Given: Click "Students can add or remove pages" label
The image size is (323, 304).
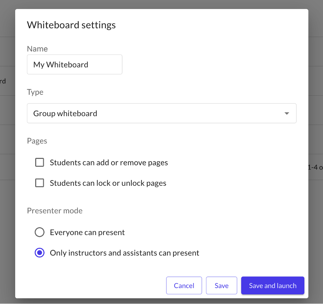Looking at the screenshot, I should (109, 163).
